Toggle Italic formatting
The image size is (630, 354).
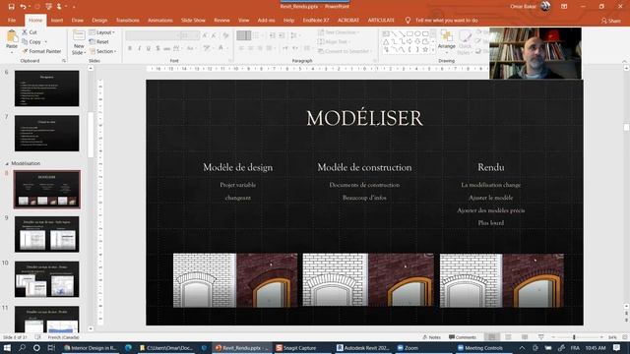click(x=139, y=48)
